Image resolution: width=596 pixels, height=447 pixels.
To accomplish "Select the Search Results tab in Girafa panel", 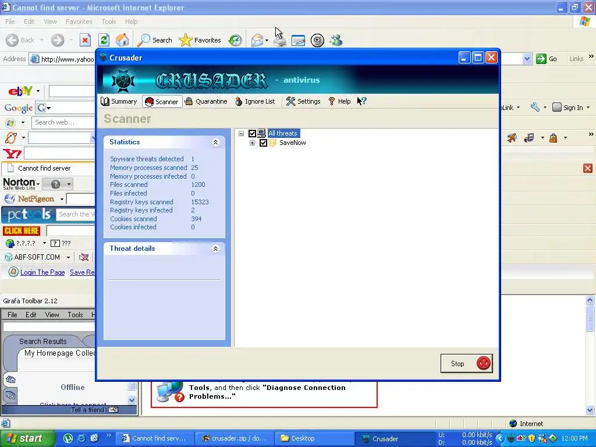I will click(42, 341).
